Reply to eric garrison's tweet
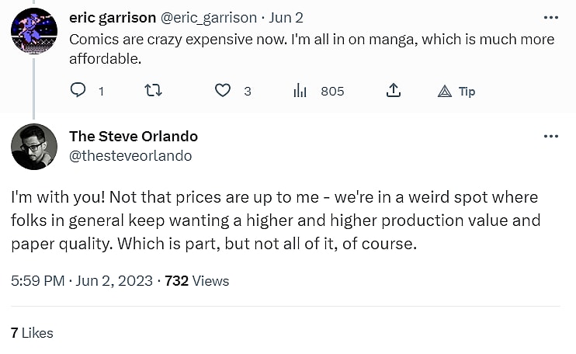Image resolution: width=576 pixels, height=354 pixels. (78, 91)
